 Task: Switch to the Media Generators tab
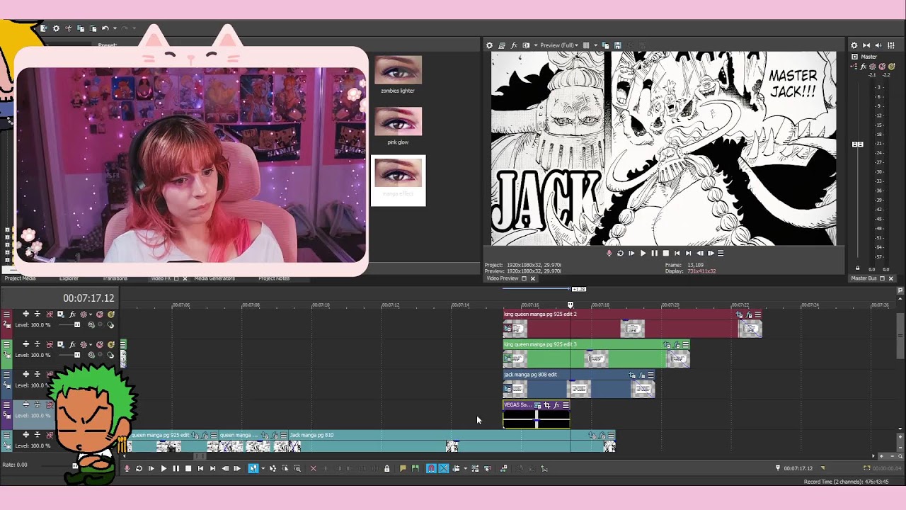point(214,278)
